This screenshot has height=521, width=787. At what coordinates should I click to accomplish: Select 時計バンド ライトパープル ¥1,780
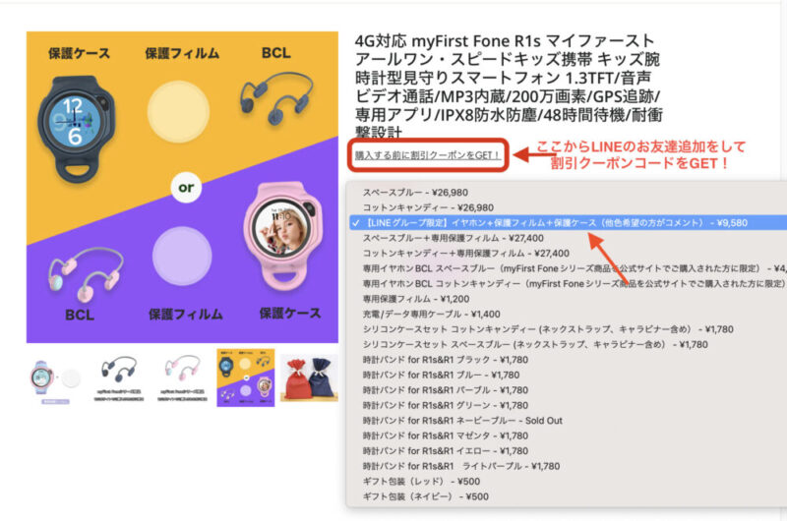click(568, 466)
